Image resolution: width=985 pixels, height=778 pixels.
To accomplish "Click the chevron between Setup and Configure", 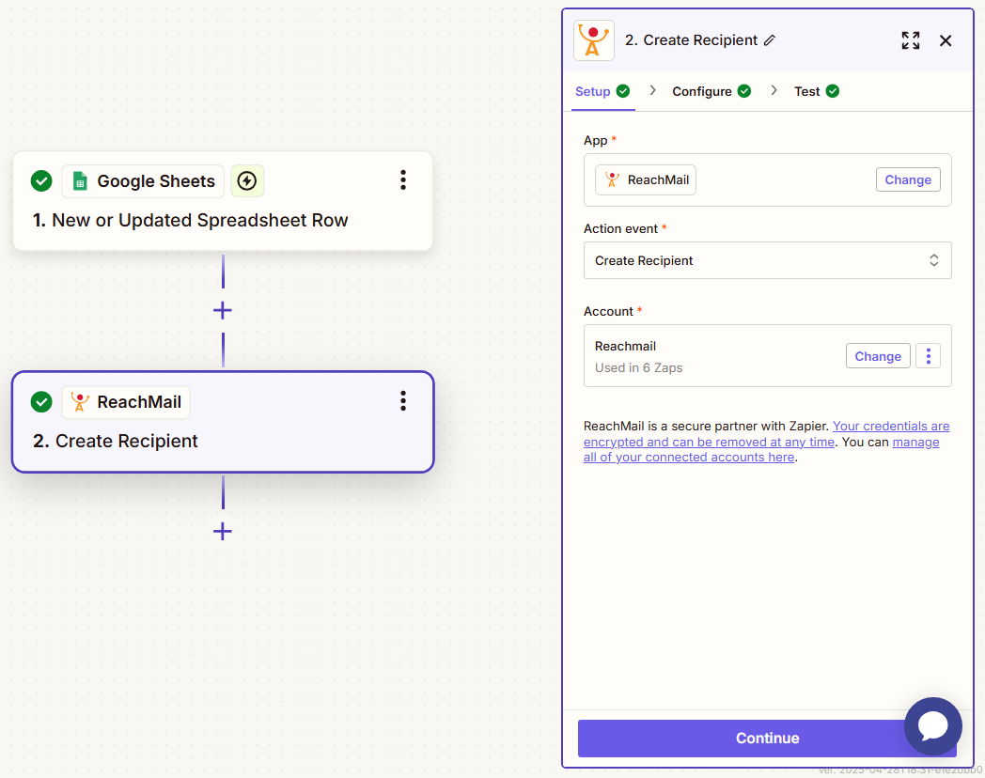I will pyautogui.click(x=652, y=91).
